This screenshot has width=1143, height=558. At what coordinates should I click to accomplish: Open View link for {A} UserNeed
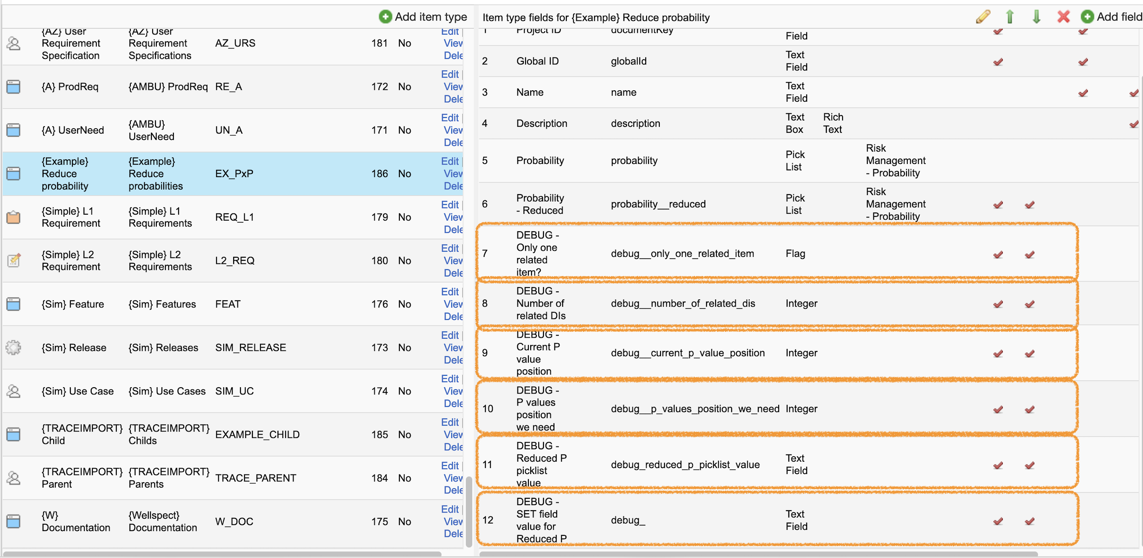pyautogui.click(x=453, y=130)
